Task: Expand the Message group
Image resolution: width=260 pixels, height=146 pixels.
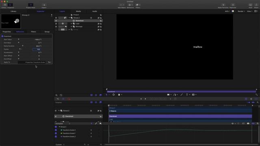Action: (71, 27)
